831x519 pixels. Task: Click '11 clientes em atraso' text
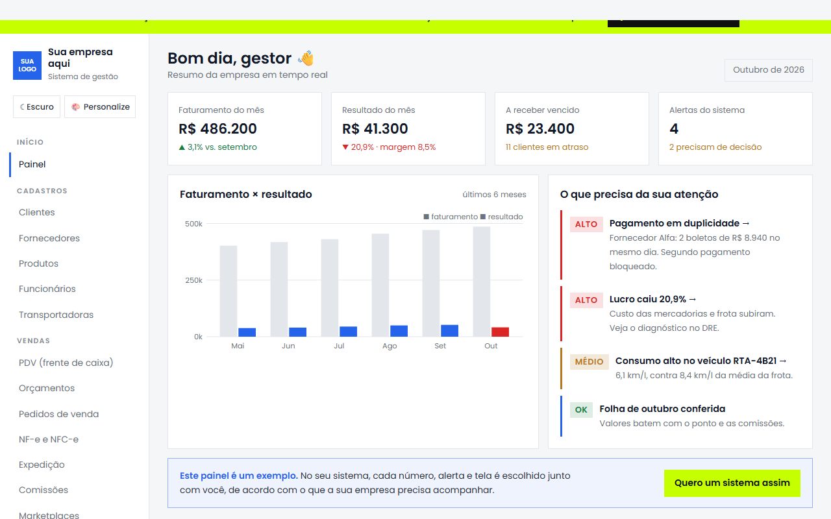(547, 147)
